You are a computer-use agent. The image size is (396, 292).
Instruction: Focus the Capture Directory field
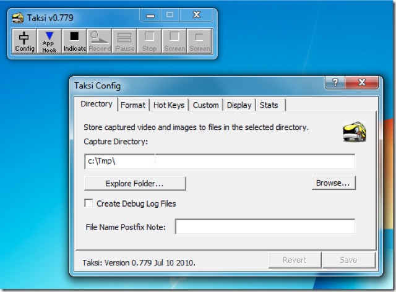[x=220, y=161]
